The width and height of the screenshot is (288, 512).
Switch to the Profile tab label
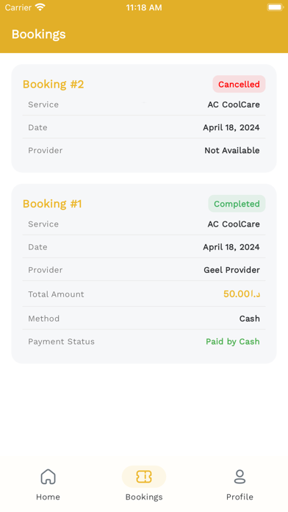240,497
